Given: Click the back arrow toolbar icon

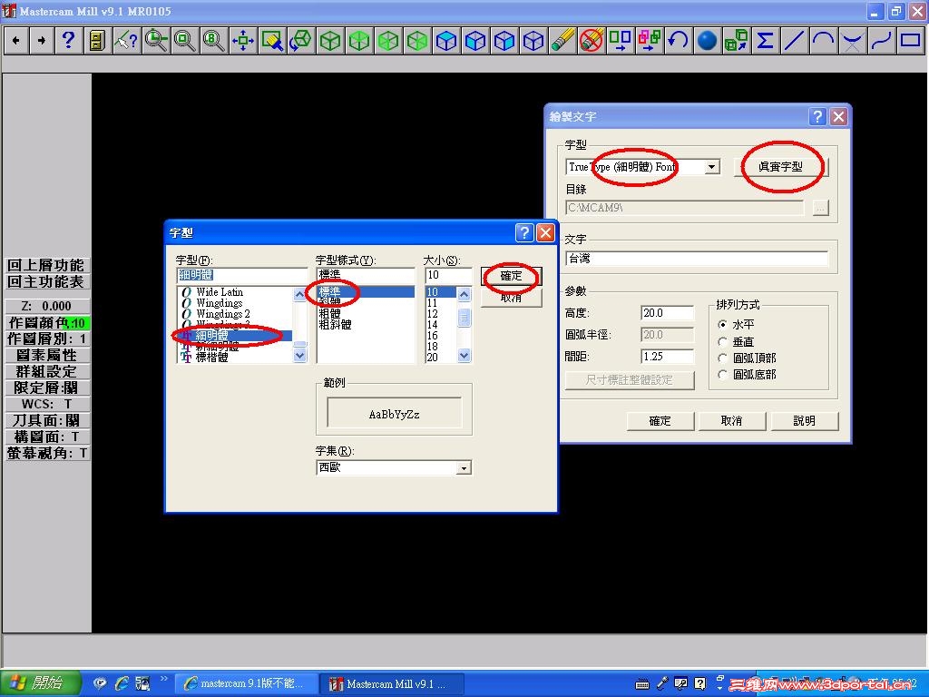Looking at the screenshot, I should click(x=16, y=41).
